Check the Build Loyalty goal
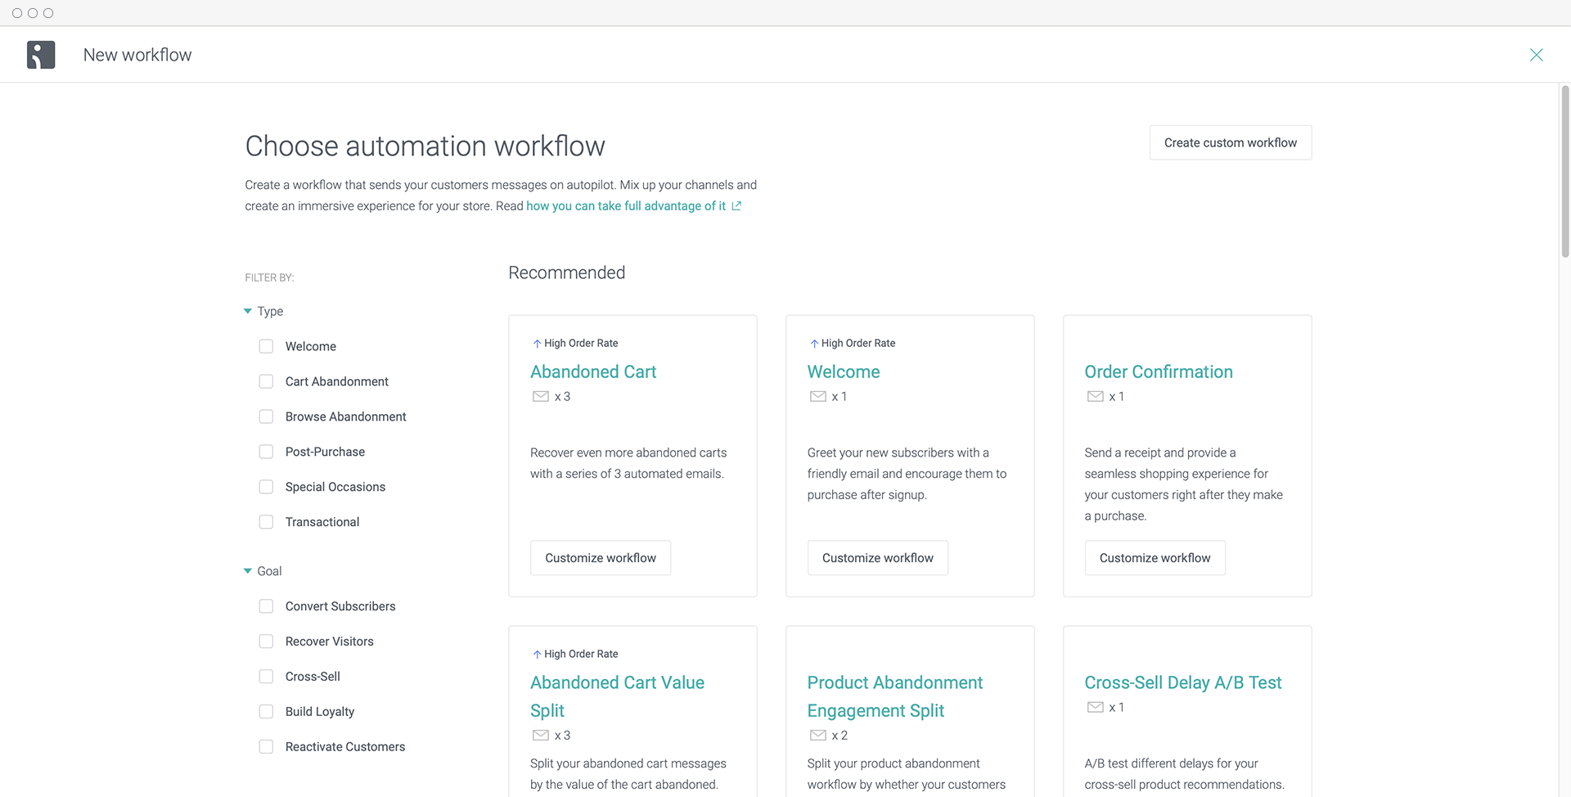Image resolution: width=1571 pixels, height=797 pixels. tap(266, 712)
